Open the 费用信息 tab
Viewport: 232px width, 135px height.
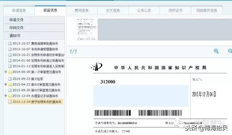[x=82, y=10]
